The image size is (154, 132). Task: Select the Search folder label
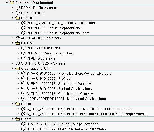click(26, 18)
